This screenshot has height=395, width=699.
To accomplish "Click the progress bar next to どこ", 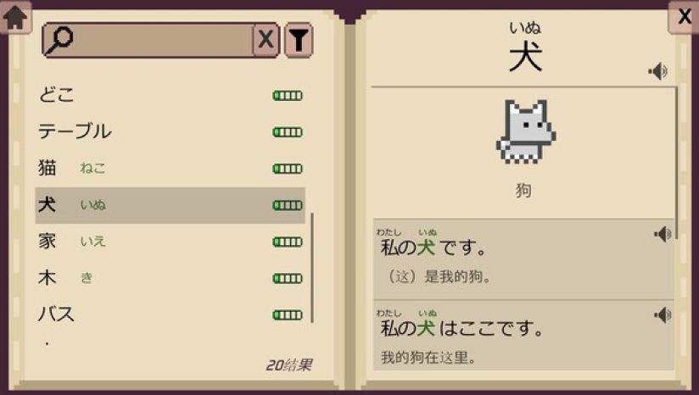I will 288,96.
